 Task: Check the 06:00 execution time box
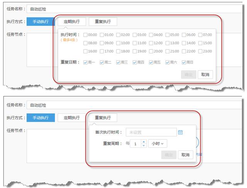[x=184, y=35]
